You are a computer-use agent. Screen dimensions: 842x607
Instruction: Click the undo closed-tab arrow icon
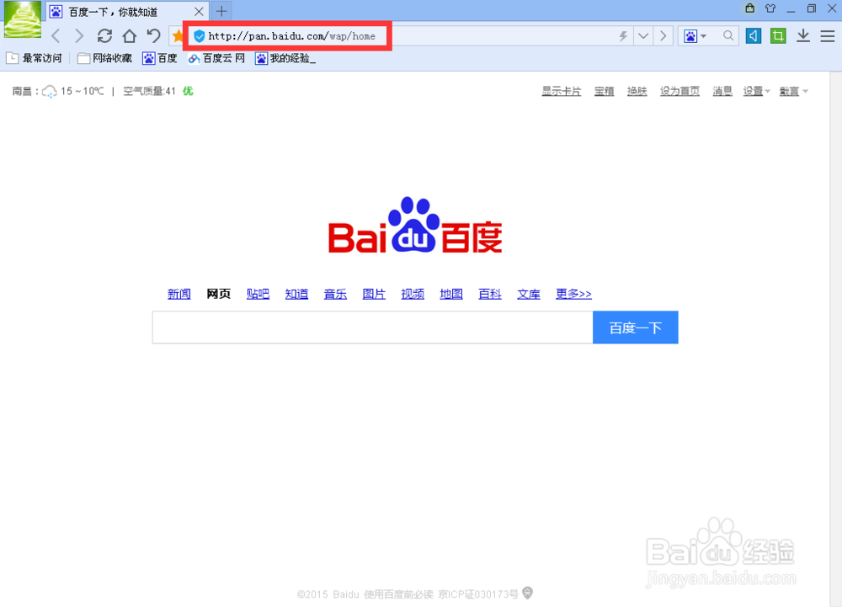tap(153, 36)
